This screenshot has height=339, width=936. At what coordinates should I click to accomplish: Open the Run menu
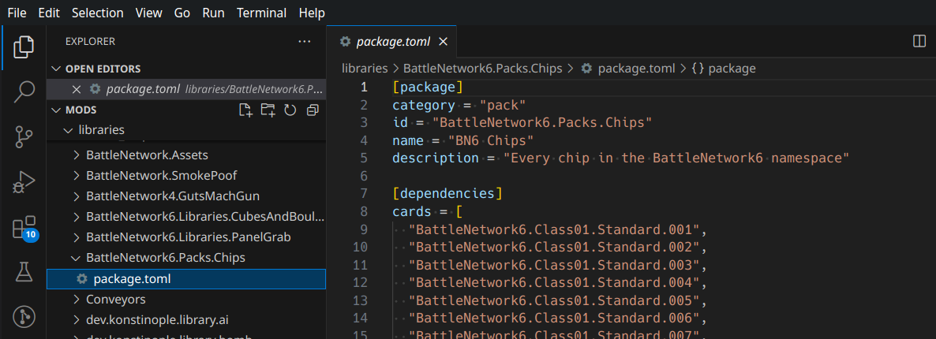coord(214,13)
